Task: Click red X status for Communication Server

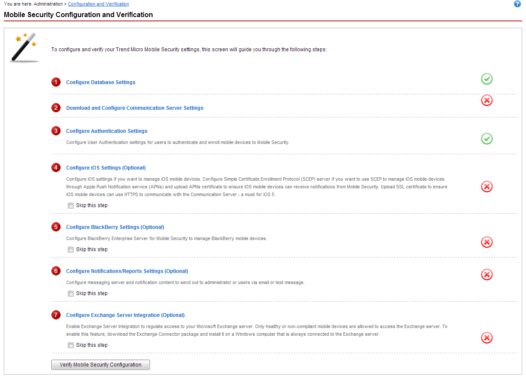Action: coord(487,100)
